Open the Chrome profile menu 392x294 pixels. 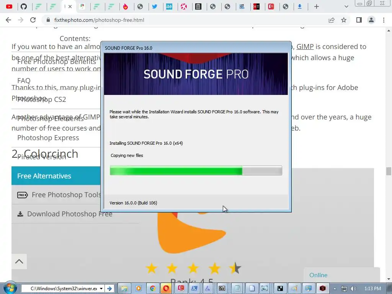tap(371, 20)
